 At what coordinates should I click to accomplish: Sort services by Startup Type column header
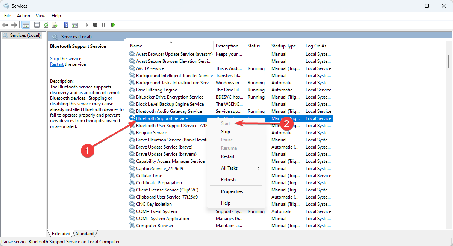[x=283, y=46]
